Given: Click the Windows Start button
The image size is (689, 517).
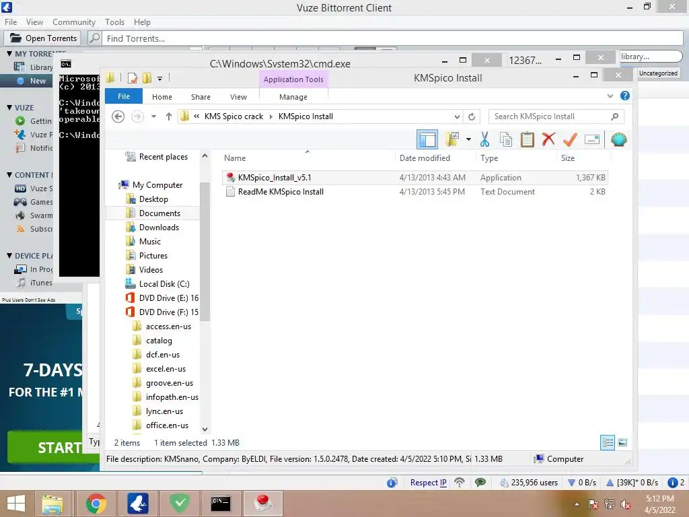Looking at the screenshot, I should pos(16,504).
